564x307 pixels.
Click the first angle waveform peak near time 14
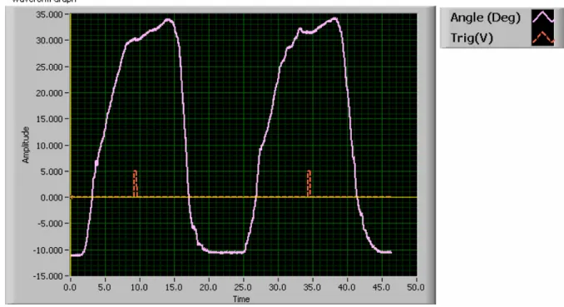point(168,21)
